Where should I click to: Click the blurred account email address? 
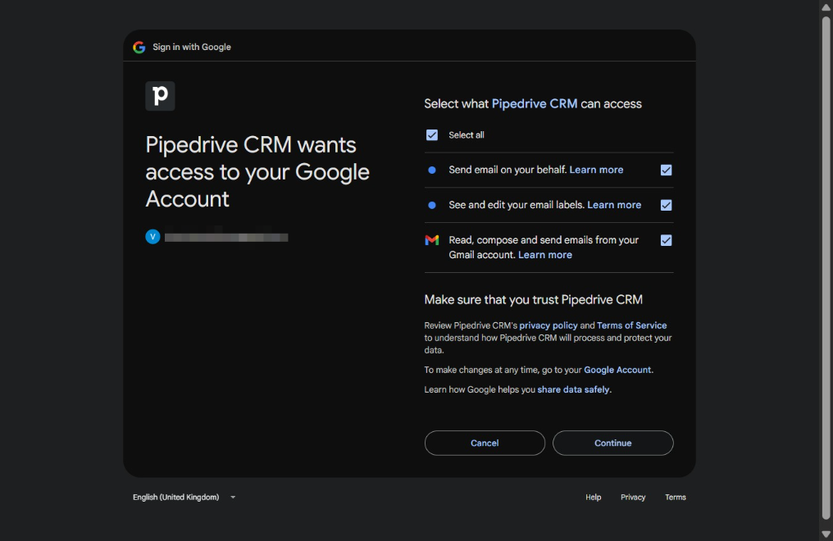pyautogui.click(x=226, y=238)
